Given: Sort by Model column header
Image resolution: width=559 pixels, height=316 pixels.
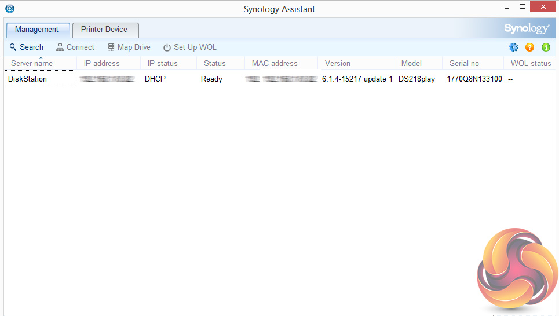Looking at the screenshot, I should pos(418,63).
